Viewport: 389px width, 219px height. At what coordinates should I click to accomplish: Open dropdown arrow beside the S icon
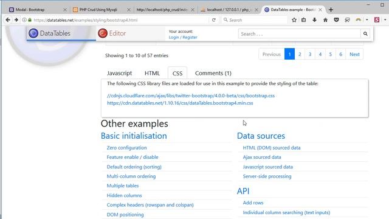[x=385, y=20]
